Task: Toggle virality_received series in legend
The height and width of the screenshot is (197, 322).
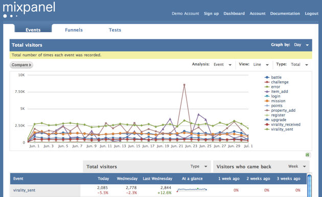Action: (283, 125)
